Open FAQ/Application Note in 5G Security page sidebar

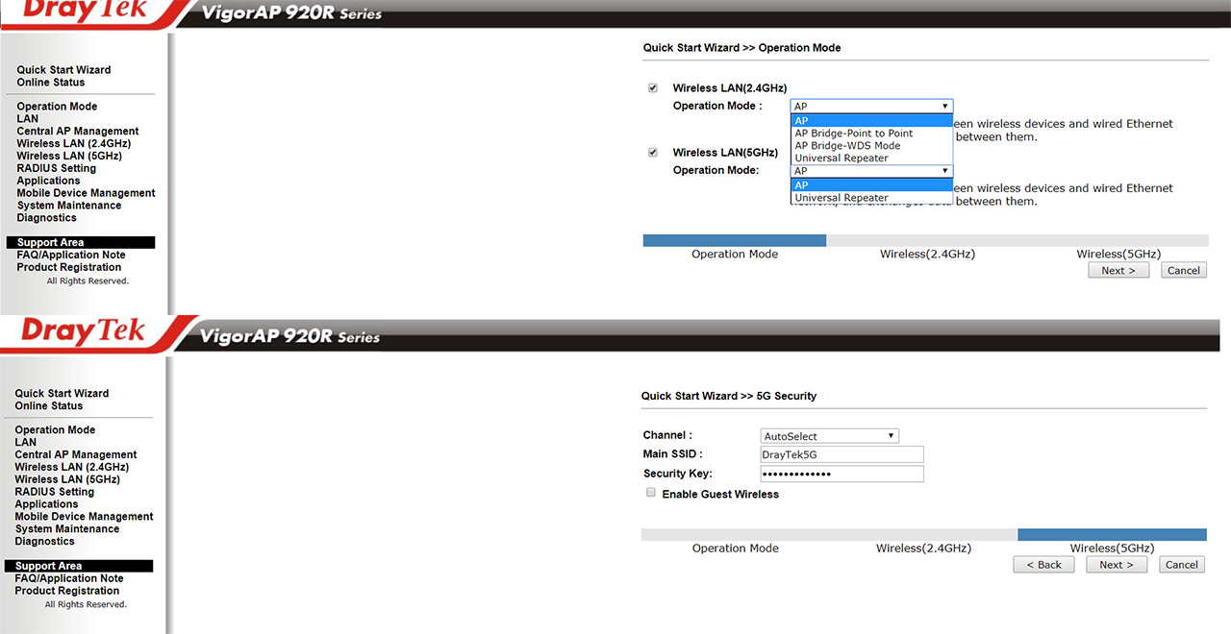tap(69, 579)
